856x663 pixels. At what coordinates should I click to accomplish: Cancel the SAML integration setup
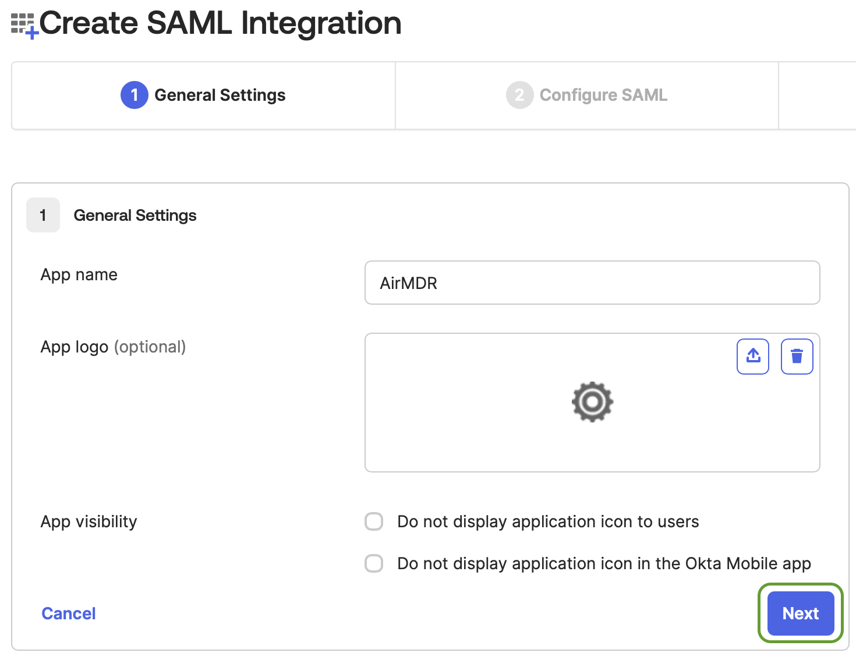coord(69,613)
